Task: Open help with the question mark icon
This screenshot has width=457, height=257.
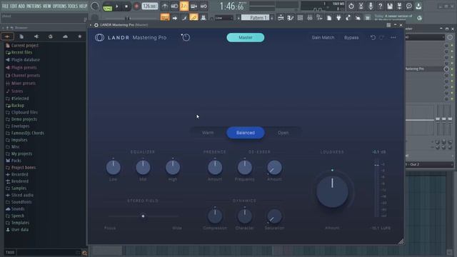Action: (x=380, y=6)
